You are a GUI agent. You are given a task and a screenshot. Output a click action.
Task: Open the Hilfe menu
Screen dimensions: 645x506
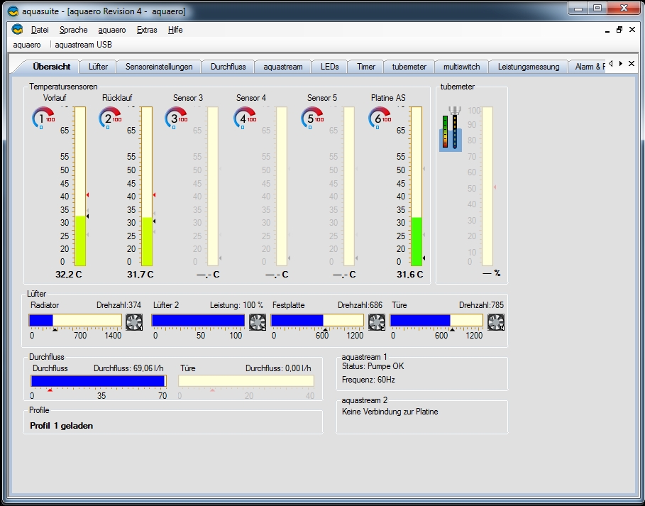pos(175,30)
